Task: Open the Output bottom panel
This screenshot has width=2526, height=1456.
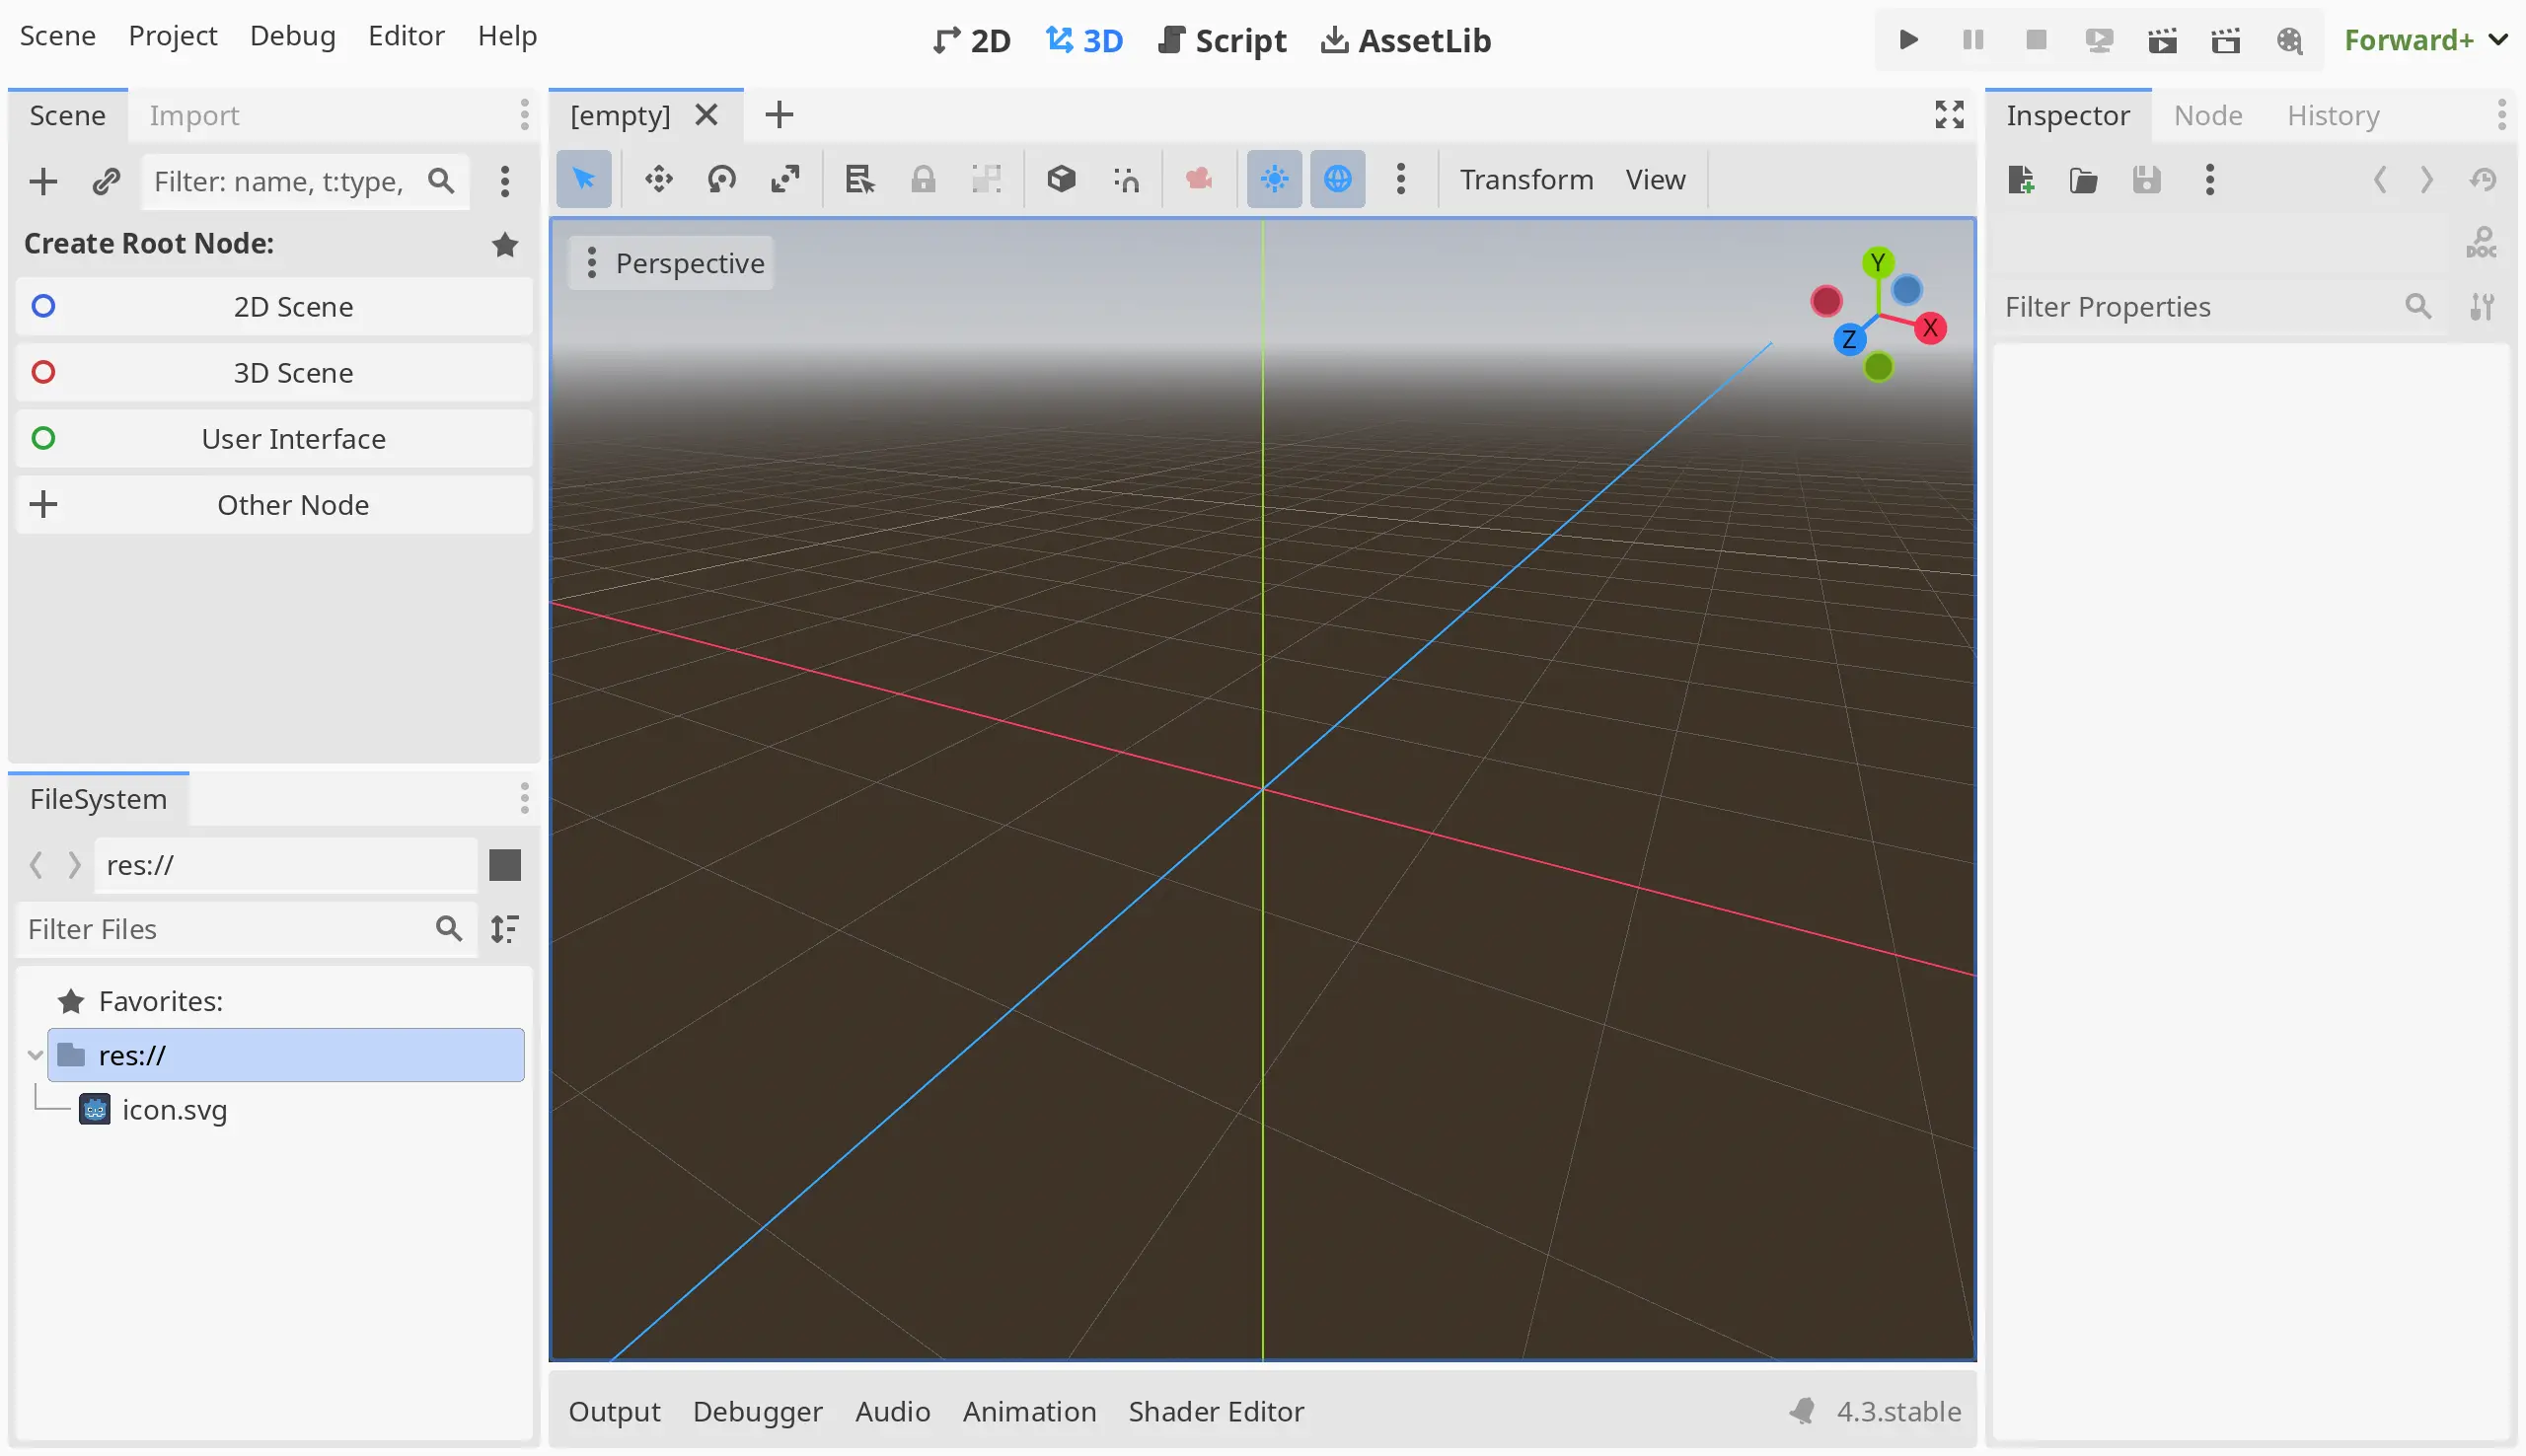Action: tap(614, 1411)
